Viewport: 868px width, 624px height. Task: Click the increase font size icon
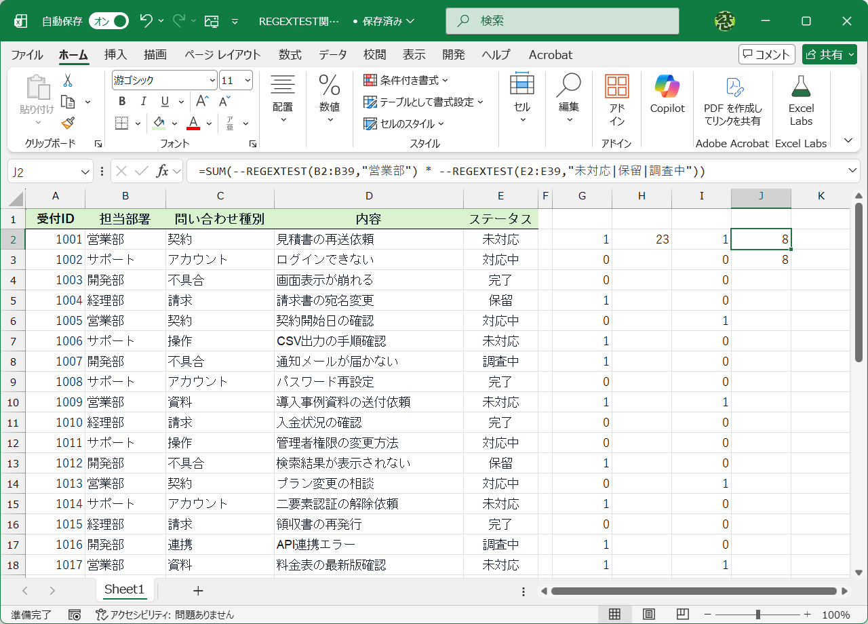tap(201, 102)
